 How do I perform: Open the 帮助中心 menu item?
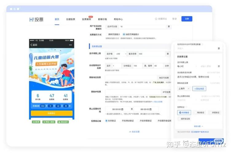click(x=118, y=19)
